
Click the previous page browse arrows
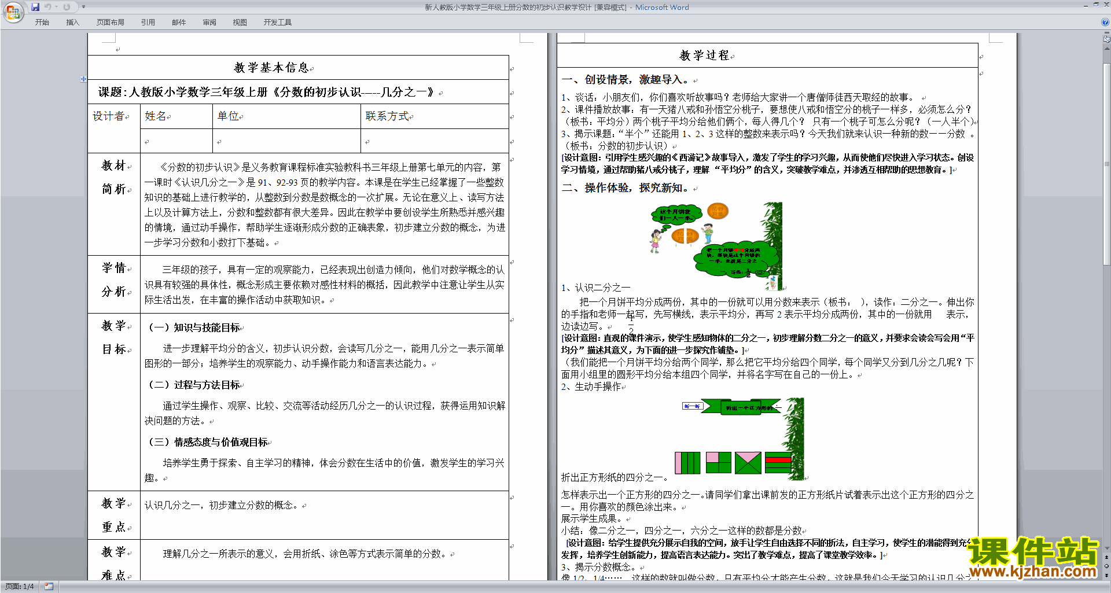pyautogui.click(x=1106, y=558)
